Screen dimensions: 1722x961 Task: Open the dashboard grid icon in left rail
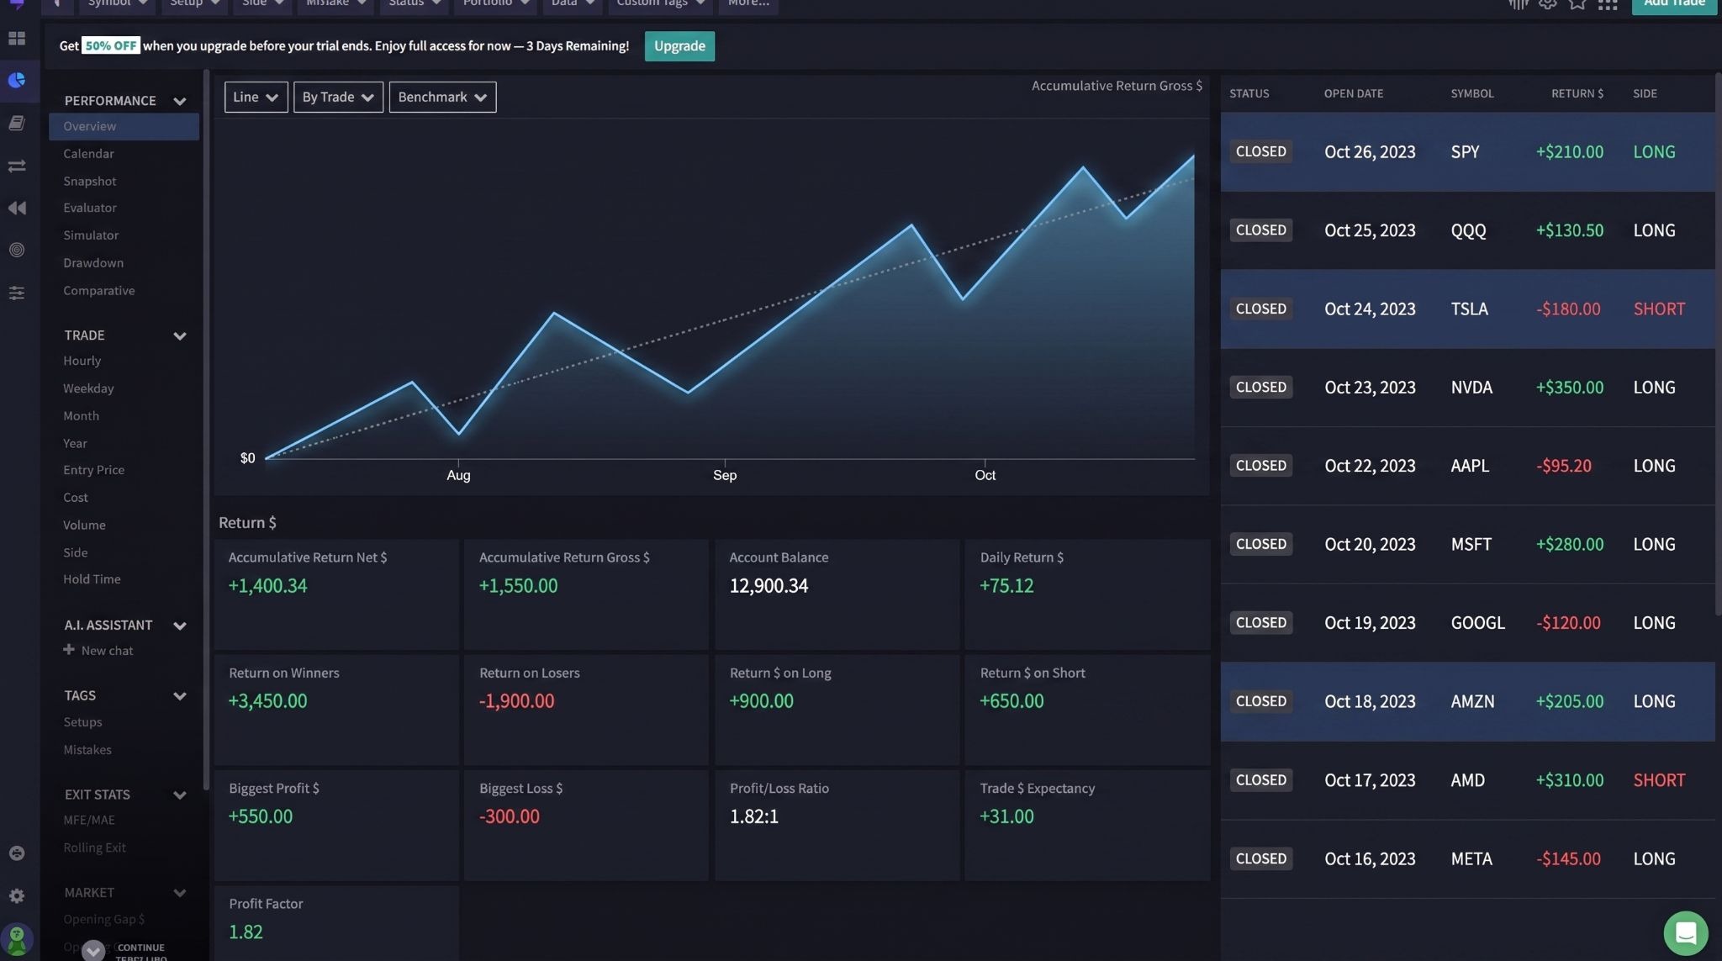16,39
